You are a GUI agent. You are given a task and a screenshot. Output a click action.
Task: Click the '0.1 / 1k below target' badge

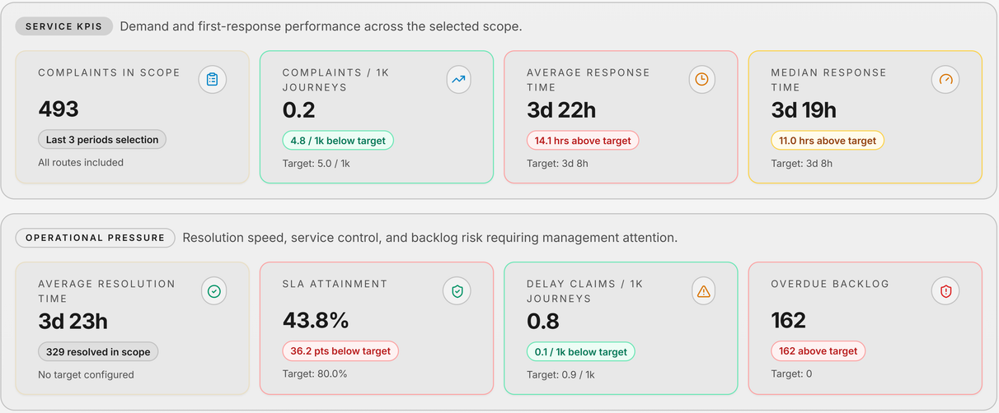tap(581, 352)
